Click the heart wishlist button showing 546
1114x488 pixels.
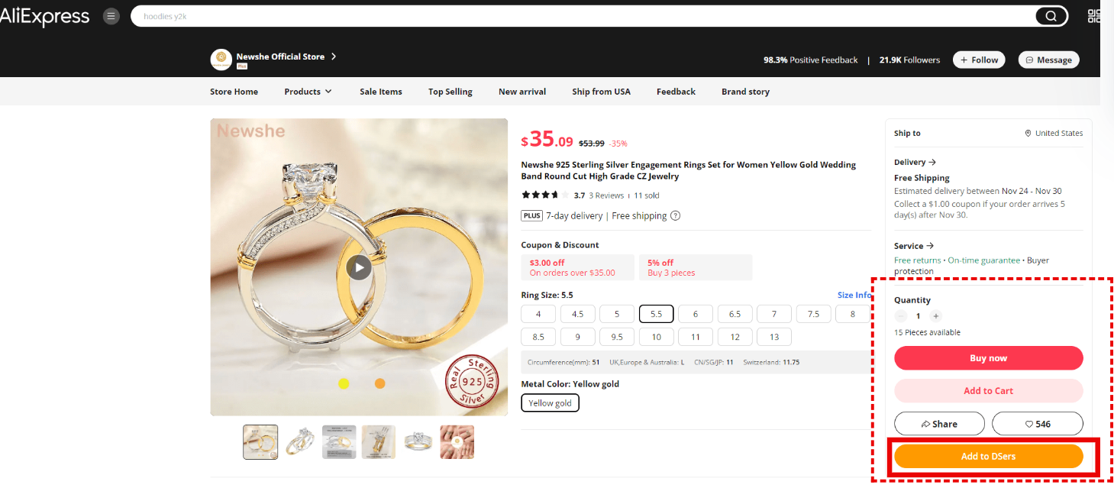click(x=1037, y=424)
